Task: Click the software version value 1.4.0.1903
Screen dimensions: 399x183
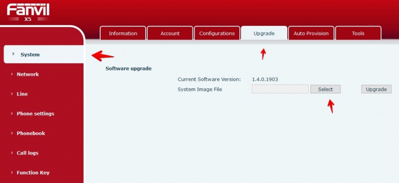Action: (265, 79)
